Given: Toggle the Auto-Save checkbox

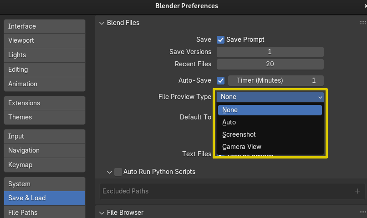Looking at the screenshot, I should pyautogui.click(x=220, y=80).
